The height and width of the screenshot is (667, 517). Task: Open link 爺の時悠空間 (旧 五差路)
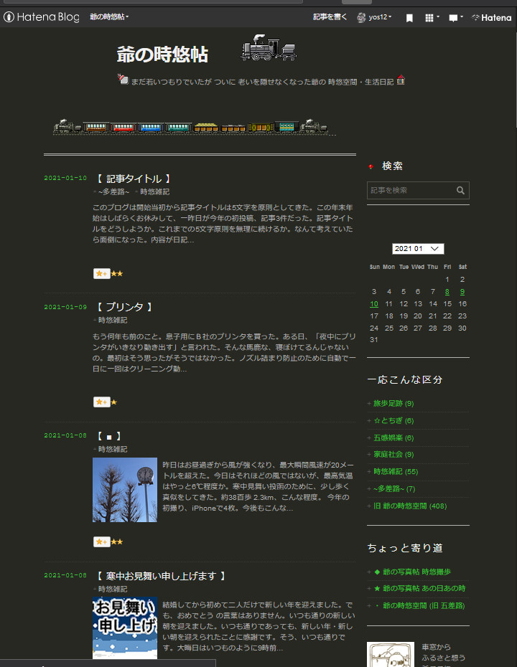pos(419,605)
